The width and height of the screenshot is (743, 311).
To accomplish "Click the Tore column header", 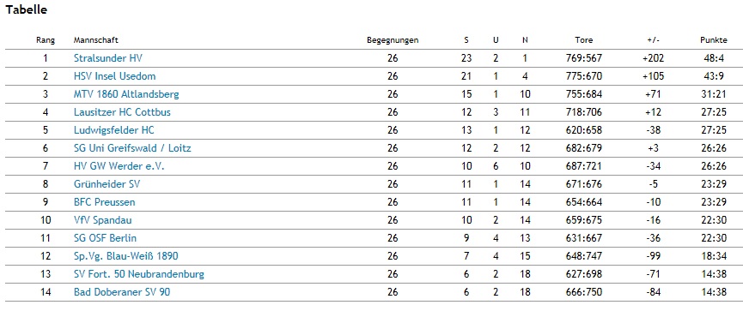I will coord(584,40).
